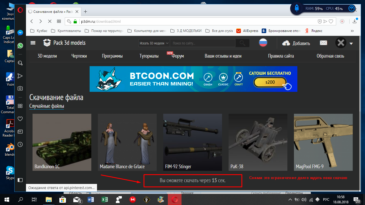Click the address bar URL
Viewport: 365px width, 205px height.
pos(101,21)
